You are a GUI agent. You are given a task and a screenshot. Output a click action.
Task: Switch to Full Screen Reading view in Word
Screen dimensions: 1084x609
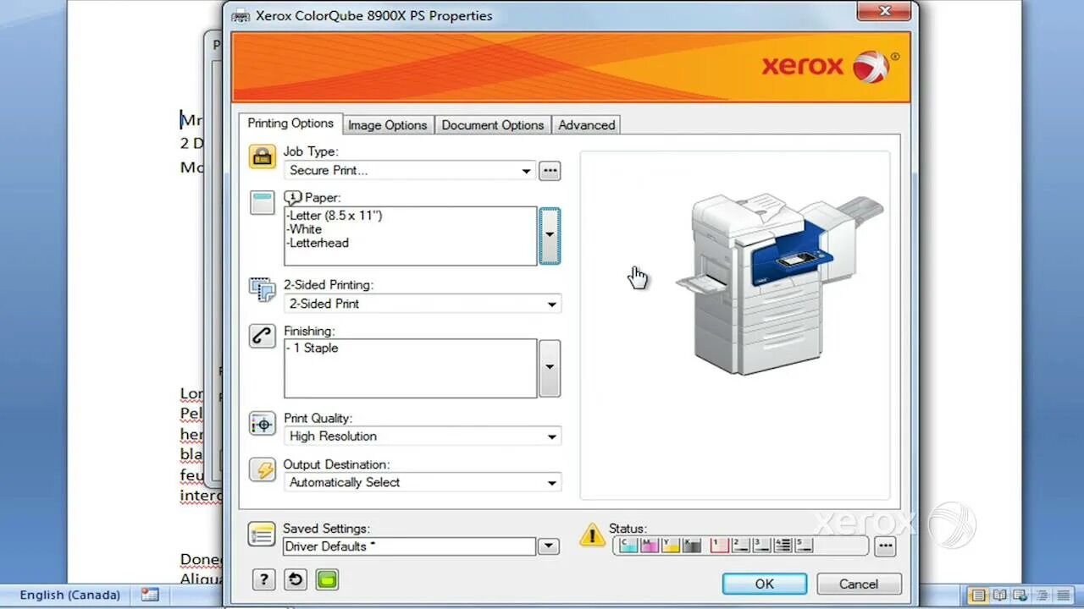(x=999, y=595)
